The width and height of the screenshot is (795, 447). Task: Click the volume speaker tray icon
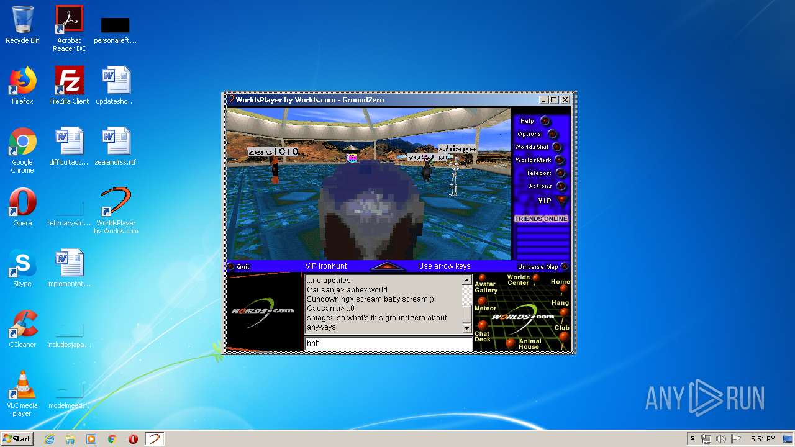[720, 439]
